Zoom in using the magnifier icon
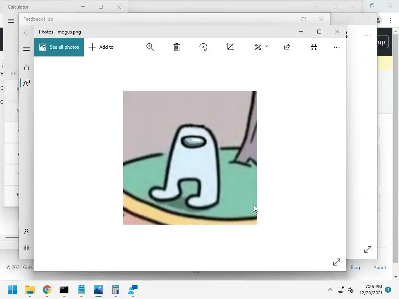The width and height of the screenshot is (399, 299). pos(150,47)
